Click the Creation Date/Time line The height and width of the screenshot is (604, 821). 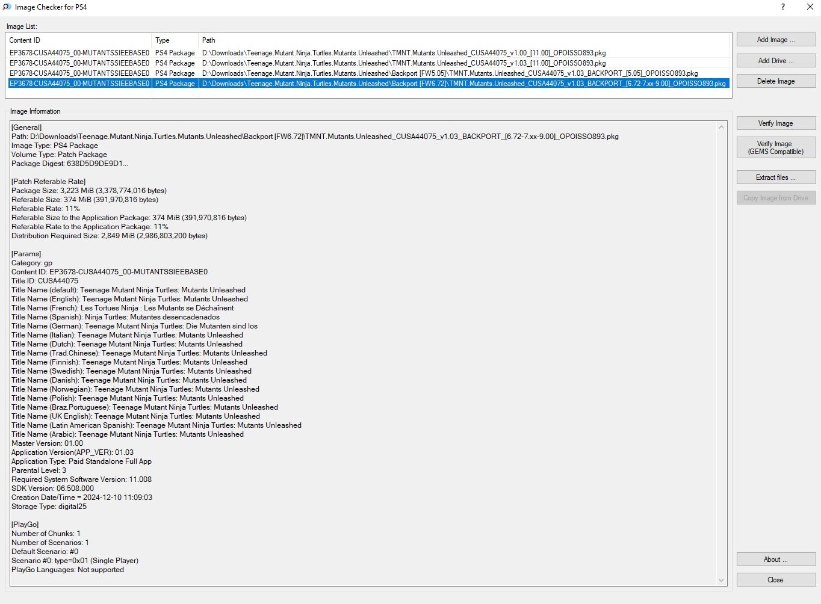(x=82, y=498)
